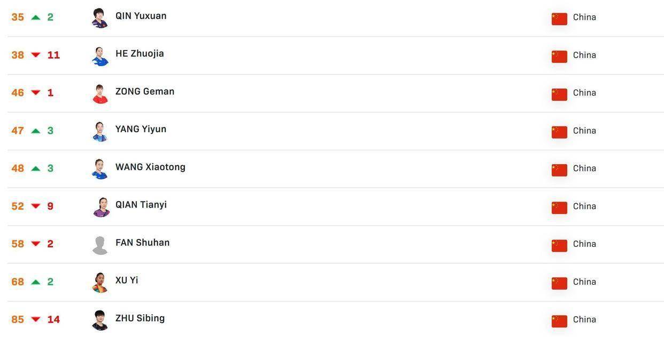Select the China country label for WANG Xiaotong
Screen dimensions: 664x337
click(x=584, y=168)
